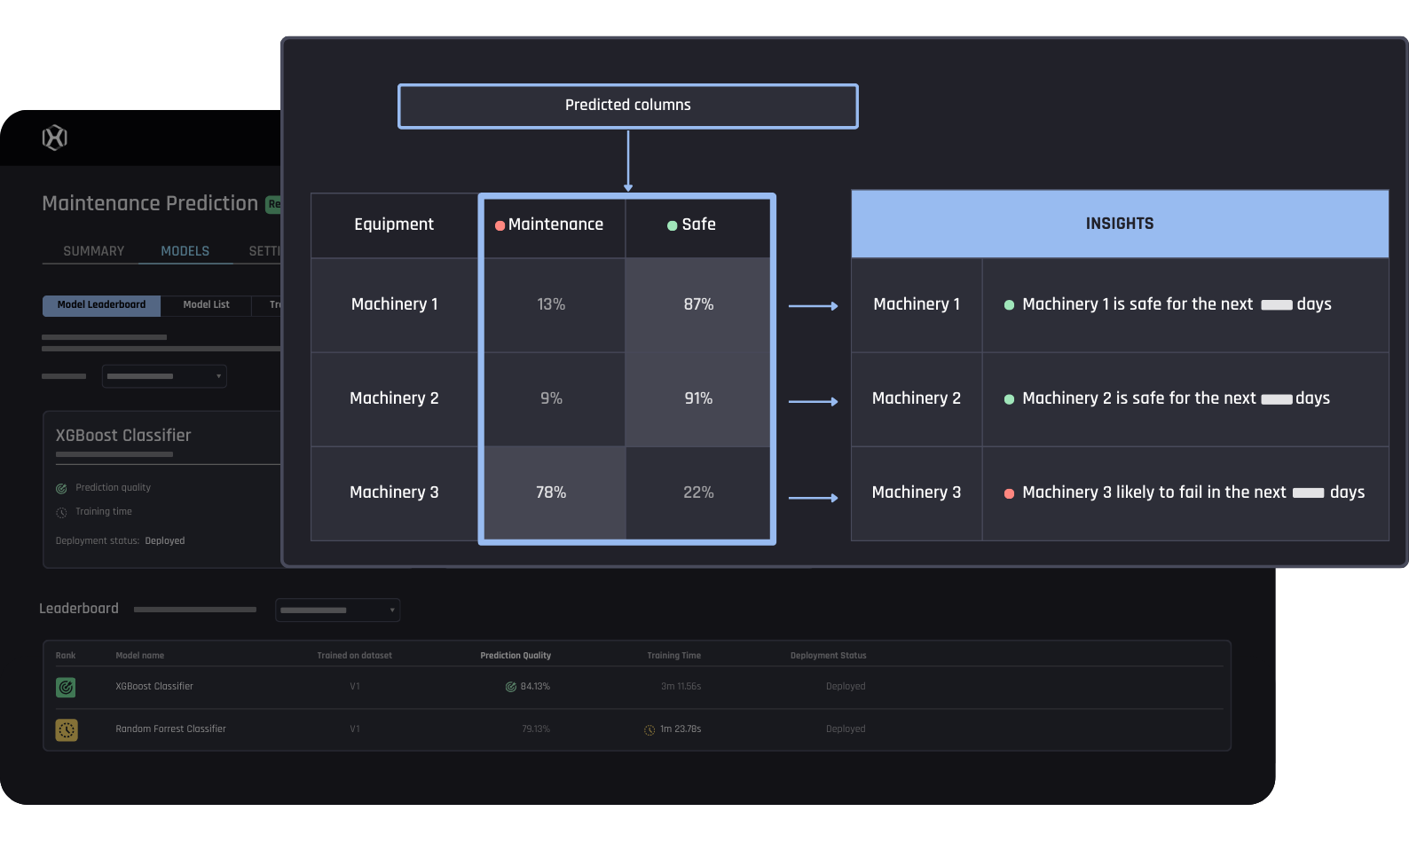Click the app logo in the header
Image resolution: width=1409 pixels, height=843 pixels.
55,138
